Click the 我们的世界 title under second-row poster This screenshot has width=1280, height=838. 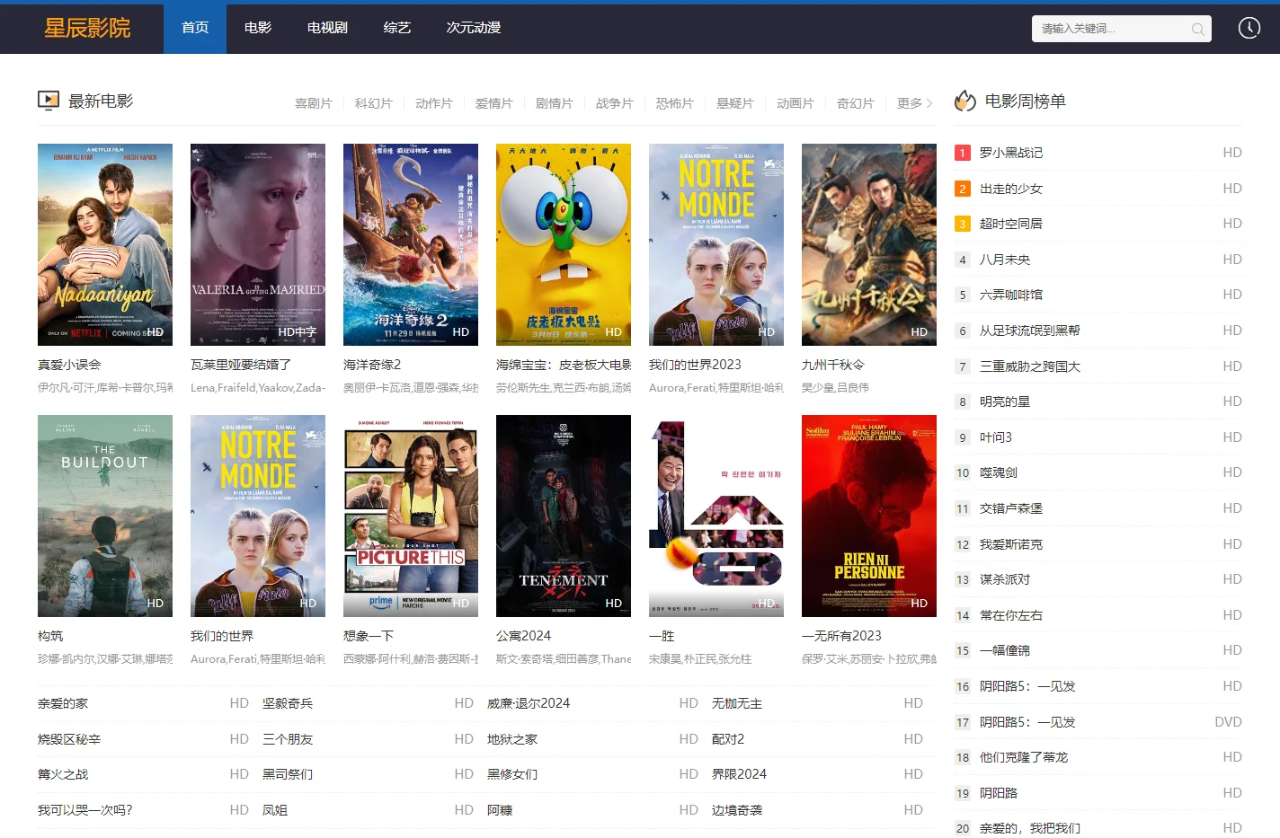tap(222, 636)
